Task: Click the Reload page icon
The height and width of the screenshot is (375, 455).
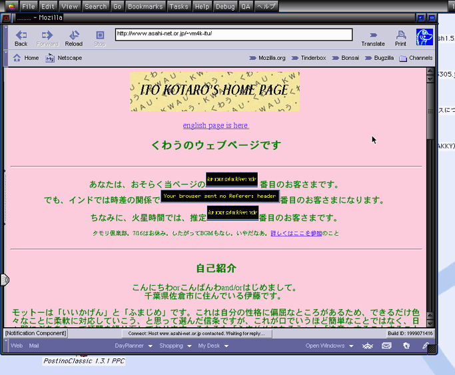Action: [x=73, y=38]
